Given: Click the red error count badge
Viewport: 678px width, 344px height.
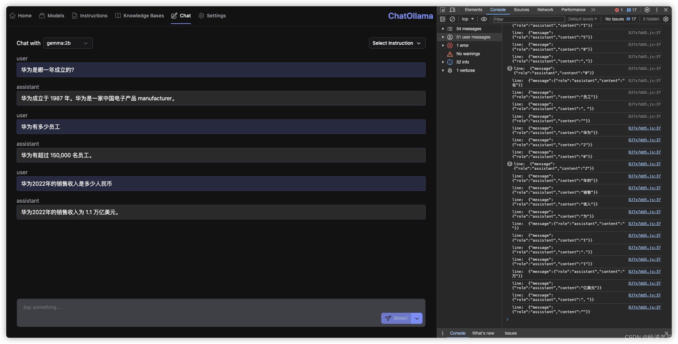Looking at the screenshot, I should point(619,10).
